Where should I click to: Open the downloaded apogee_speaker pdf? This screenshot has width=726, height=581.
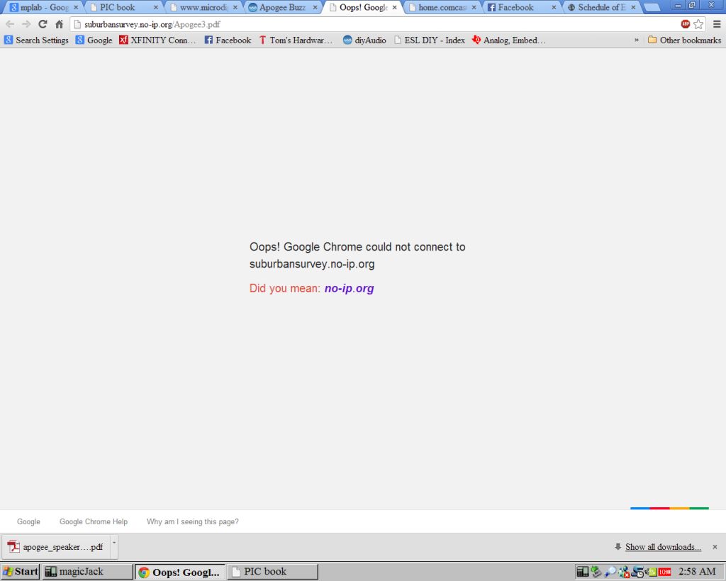coord(55,547)
